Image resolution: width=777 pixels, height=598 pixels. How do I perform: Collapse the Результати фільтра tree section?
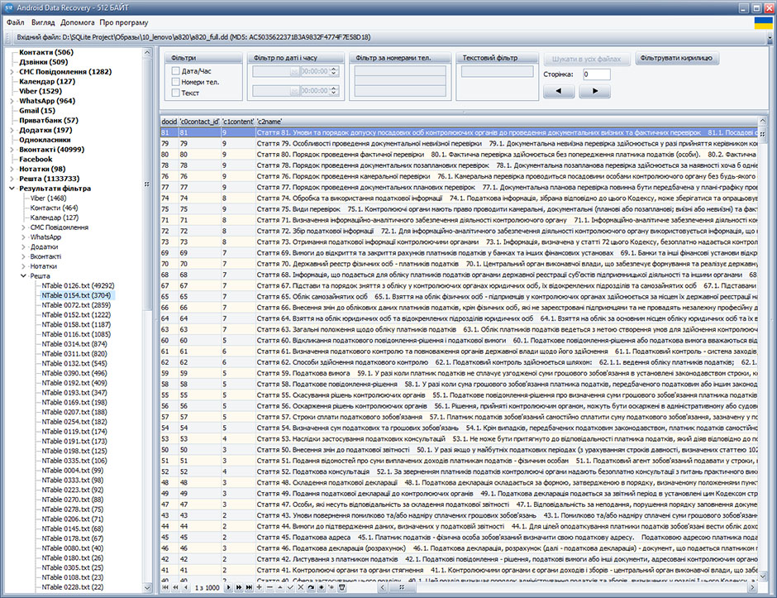pos(11,189)
